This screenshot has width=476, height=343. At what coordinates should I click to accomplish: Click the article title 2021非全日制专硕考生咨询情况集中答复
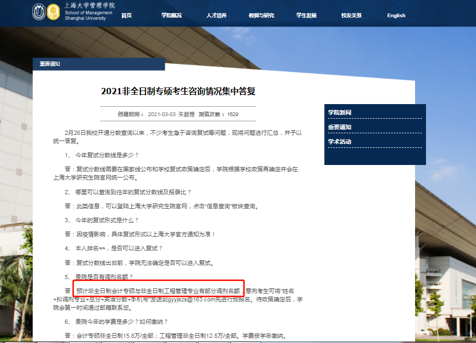(x=177, y=92)
